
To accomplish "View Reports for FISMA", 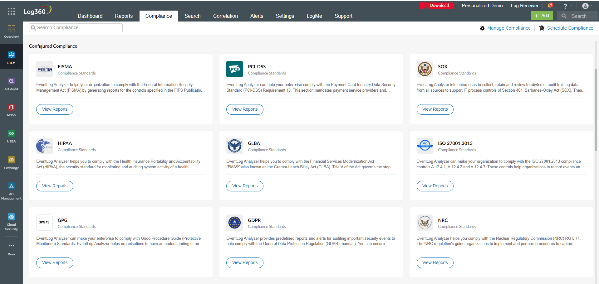I will 55,109.
